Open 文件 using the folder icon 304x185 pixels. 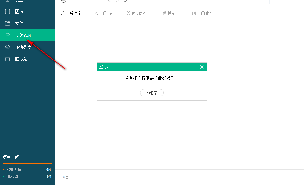[x=7, y=23]
